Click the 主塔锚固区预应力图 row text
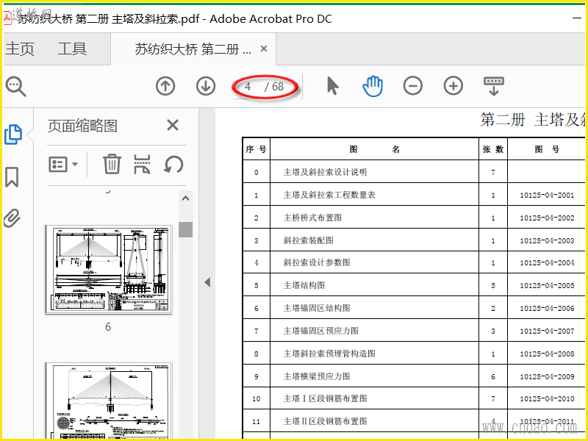The image size is (588, 441). [x=320, y=331]
